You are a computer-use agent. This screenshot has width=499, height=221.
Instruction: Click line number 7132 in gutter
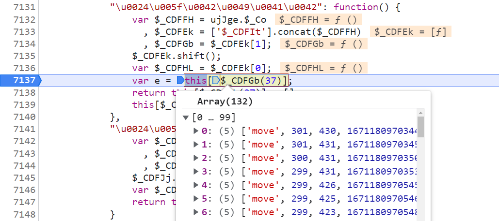pyautogui.click(x=24, y=20)
